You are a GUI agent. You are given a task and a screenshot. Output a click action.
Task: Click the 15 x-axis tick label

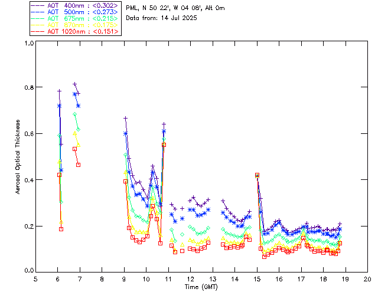pos(257,280)
